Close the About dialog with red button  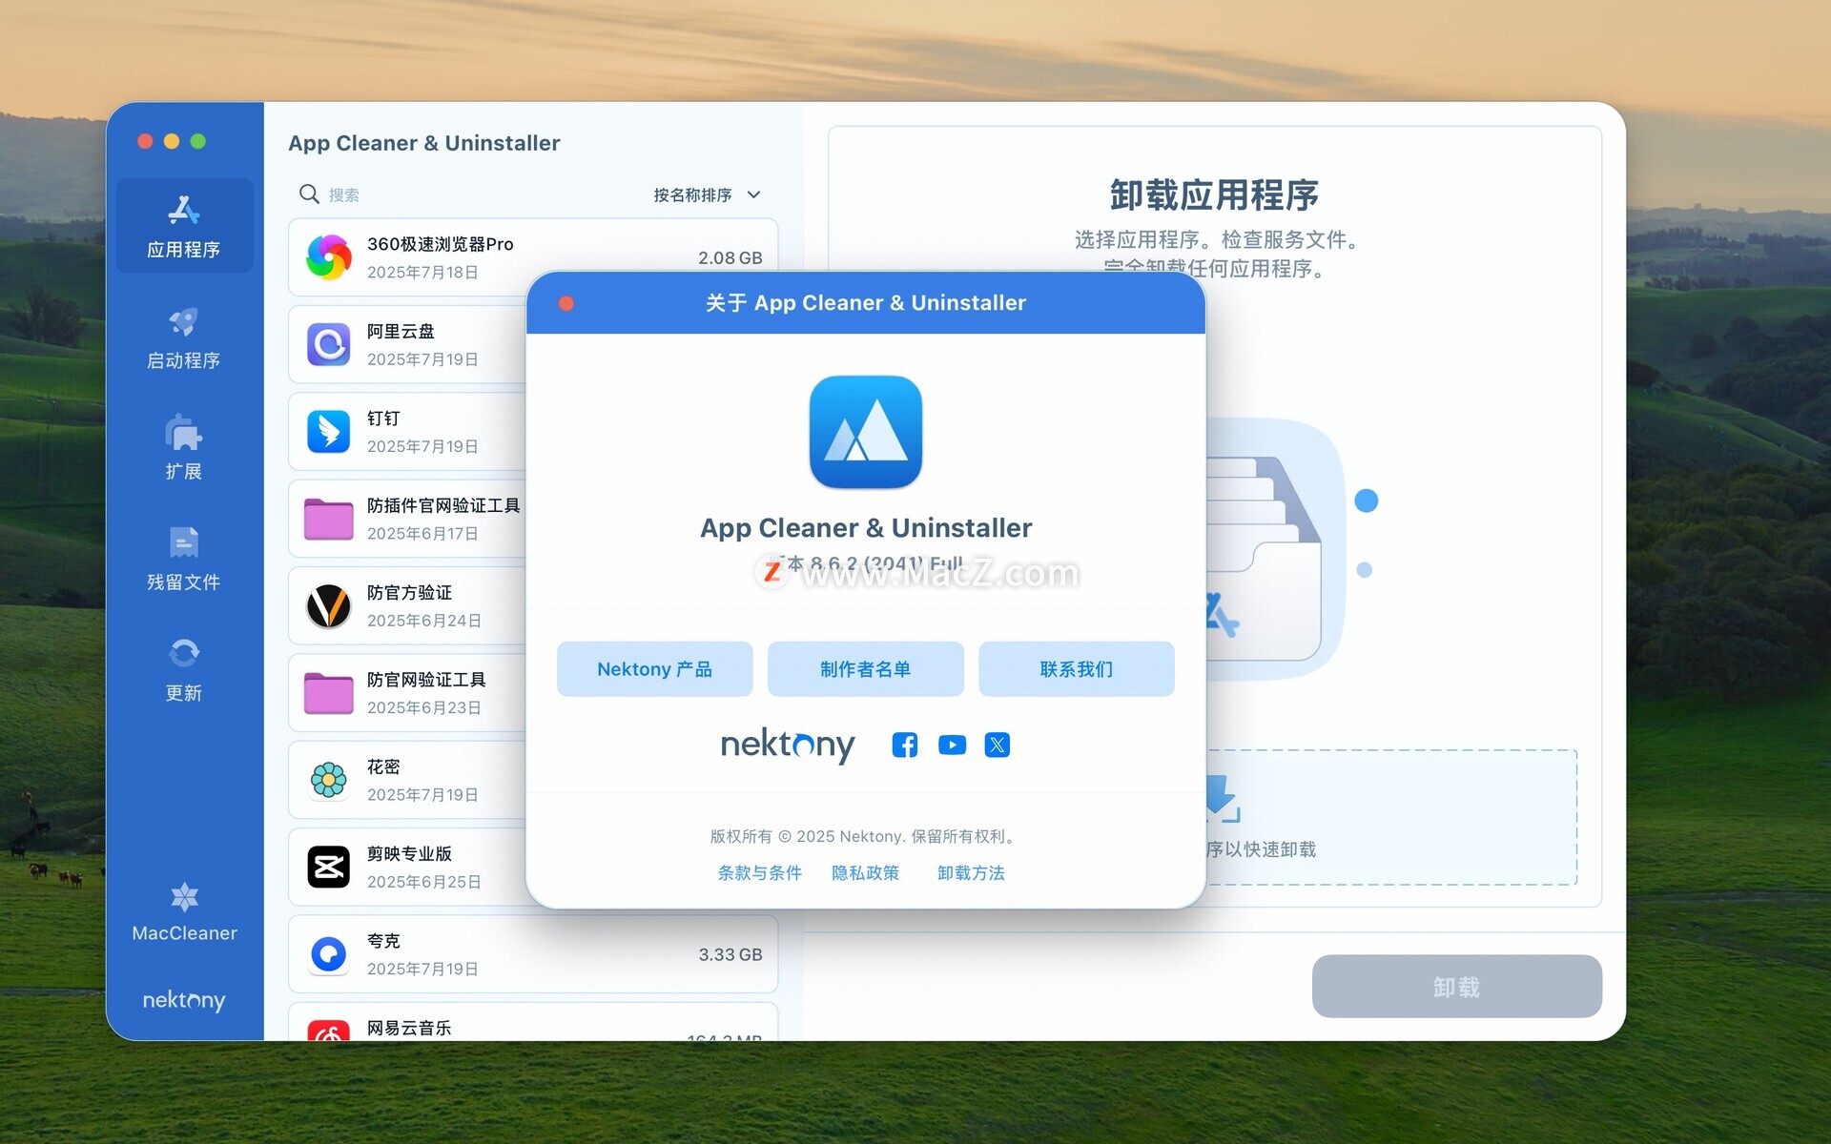pos(566,303)
